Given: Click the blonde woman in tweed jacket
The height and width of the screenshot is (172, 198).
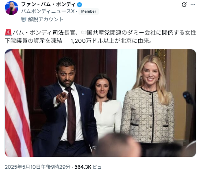Looking at the screenshot, I should [148, 103].
